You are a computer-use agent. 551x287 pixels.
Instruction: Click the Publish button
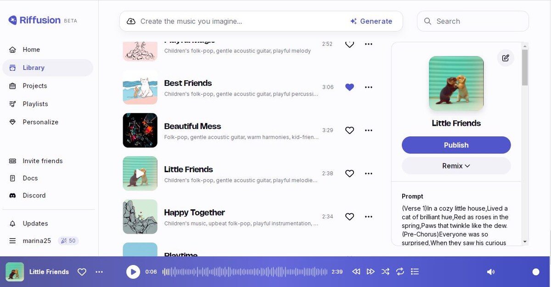(456, 145)
